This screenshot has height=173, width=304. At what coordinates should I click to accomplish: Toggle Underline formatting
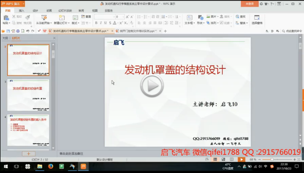(106, 23)
